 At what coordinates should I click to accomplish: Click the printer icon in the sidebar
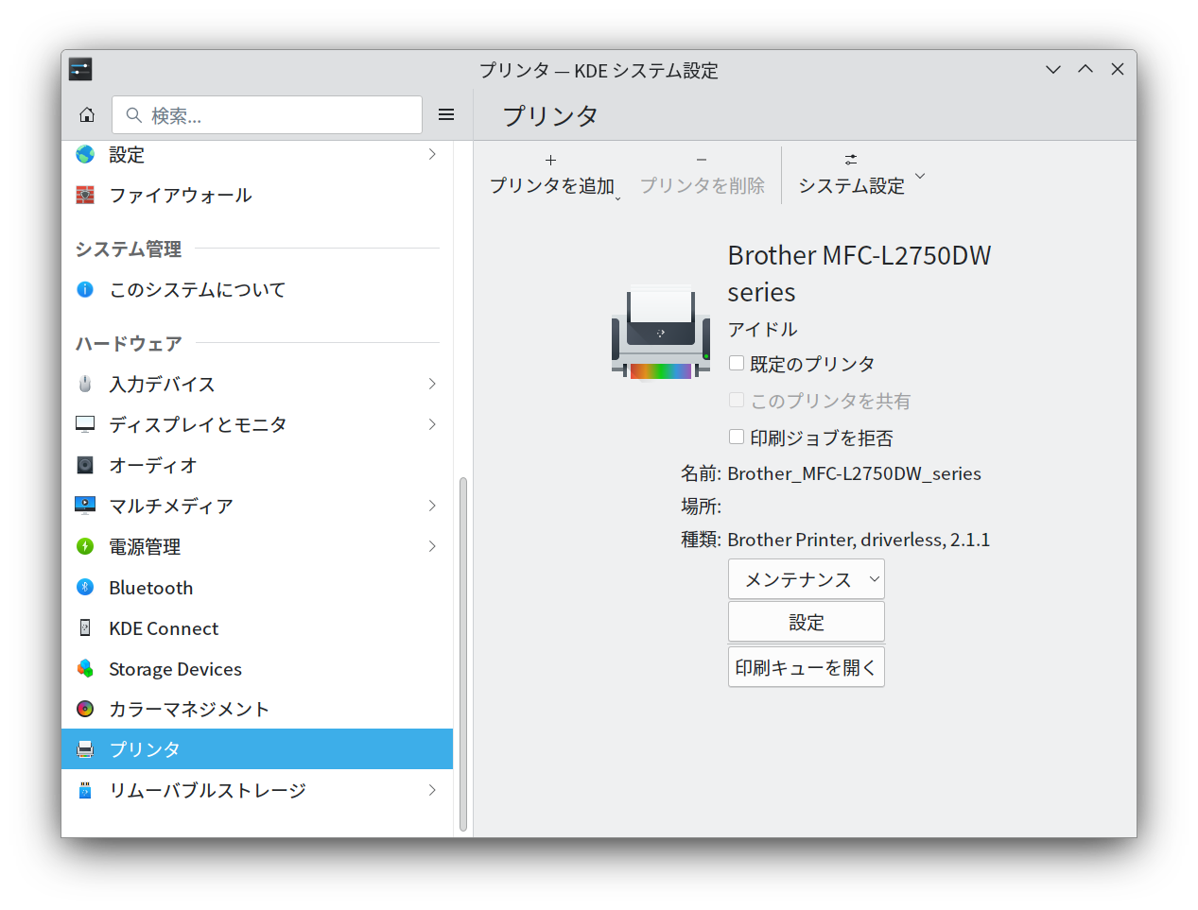[x=85, y=749]
